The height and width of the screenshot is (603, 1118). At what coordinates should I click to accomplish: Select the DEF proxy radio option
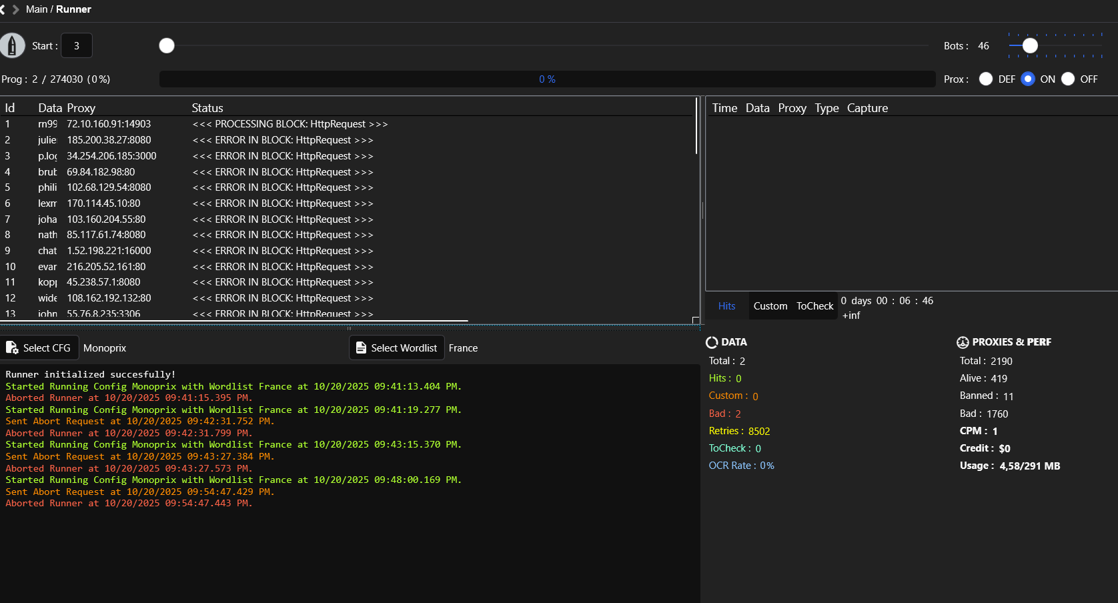pos(986,79)
